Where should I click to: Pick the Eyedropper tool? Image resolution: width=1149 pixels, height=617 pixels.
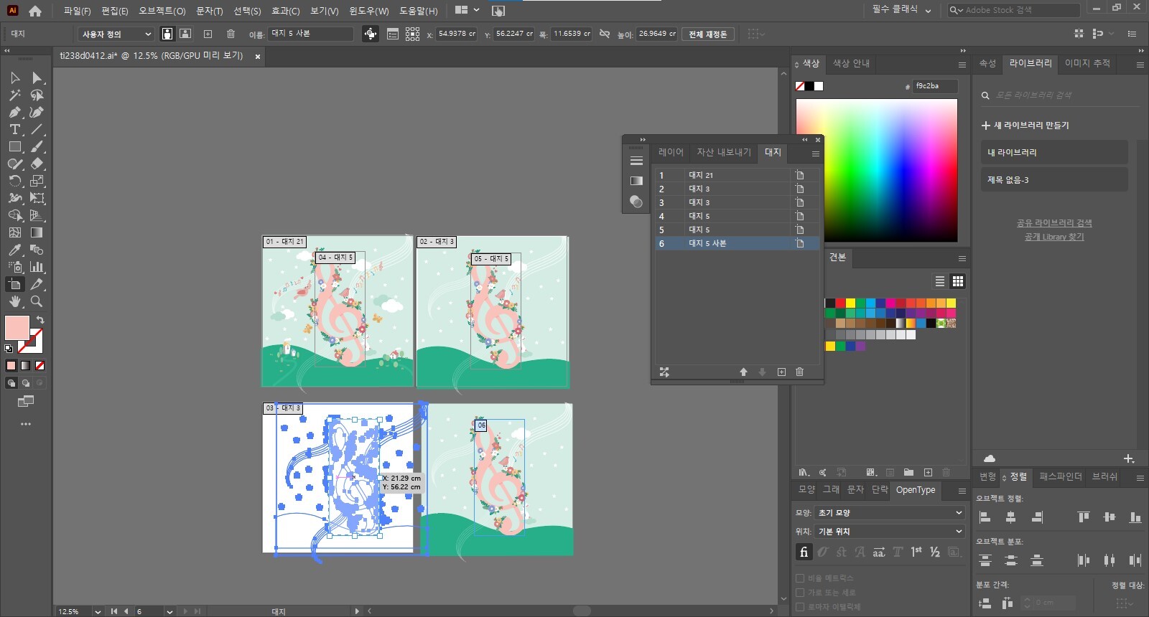14,250
